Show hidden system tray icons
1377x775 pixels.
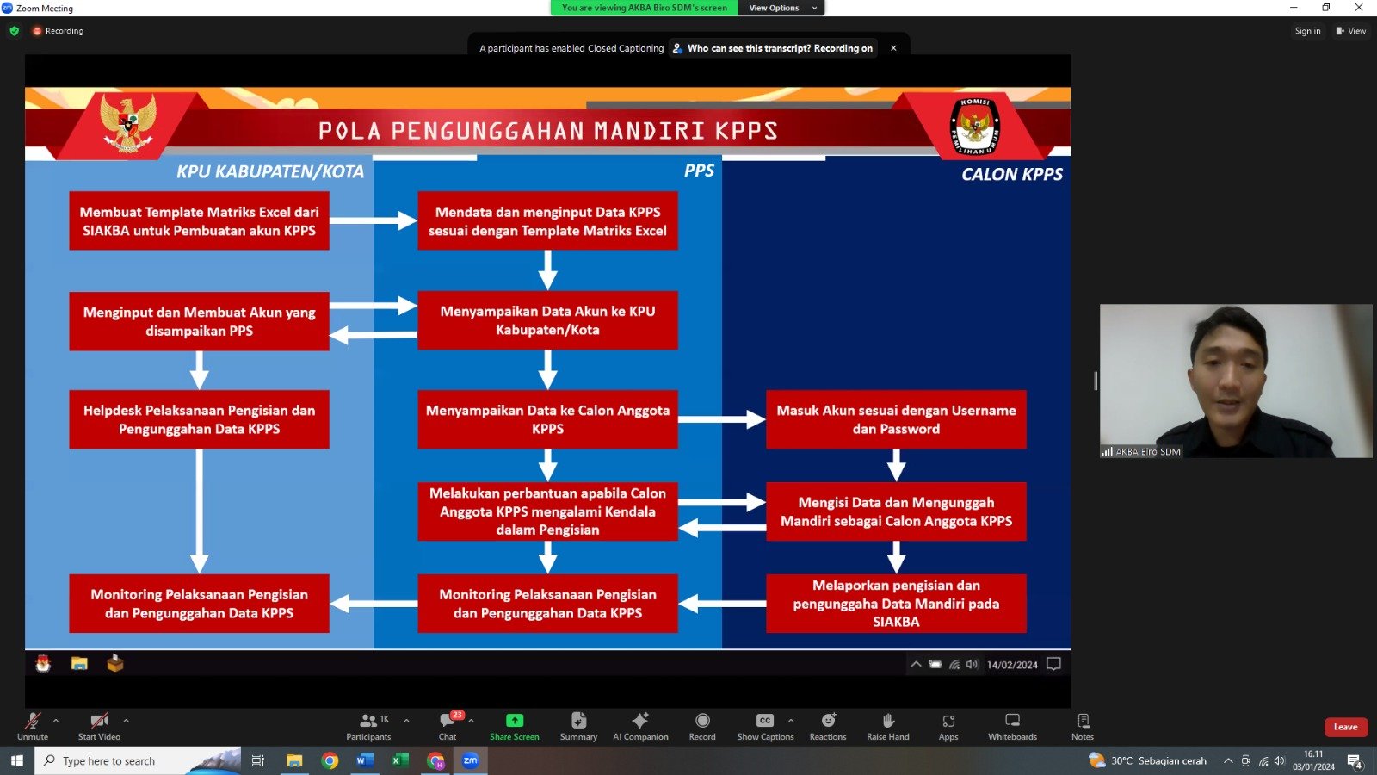pyautogui.click(x=1228, y=760)
